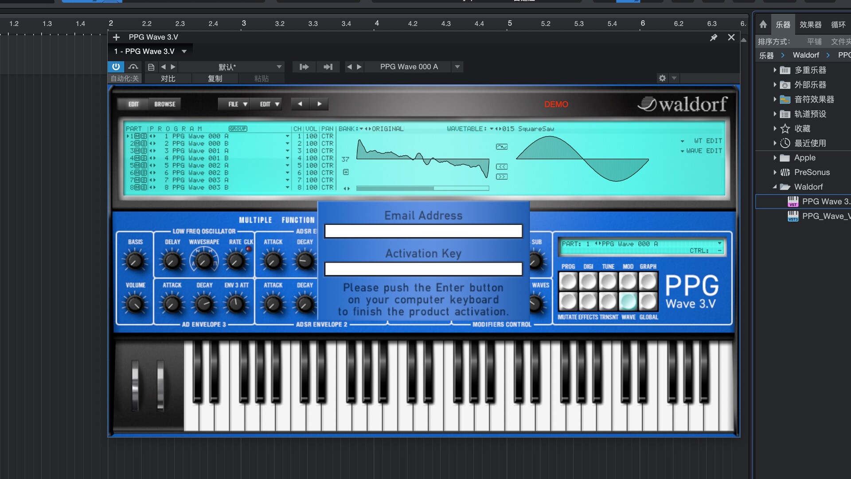Viewport: 851px width, 479px height.
Task: Select the TUNE function pad button
Action: coord(608,281)
